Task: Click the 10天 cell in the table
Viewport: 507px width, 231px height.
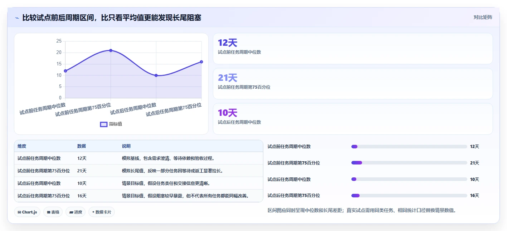Action: click(82, 183)
